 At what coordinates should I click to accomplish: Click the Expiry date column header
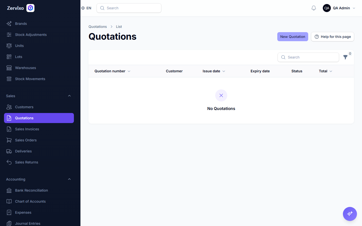click(260, 71)
